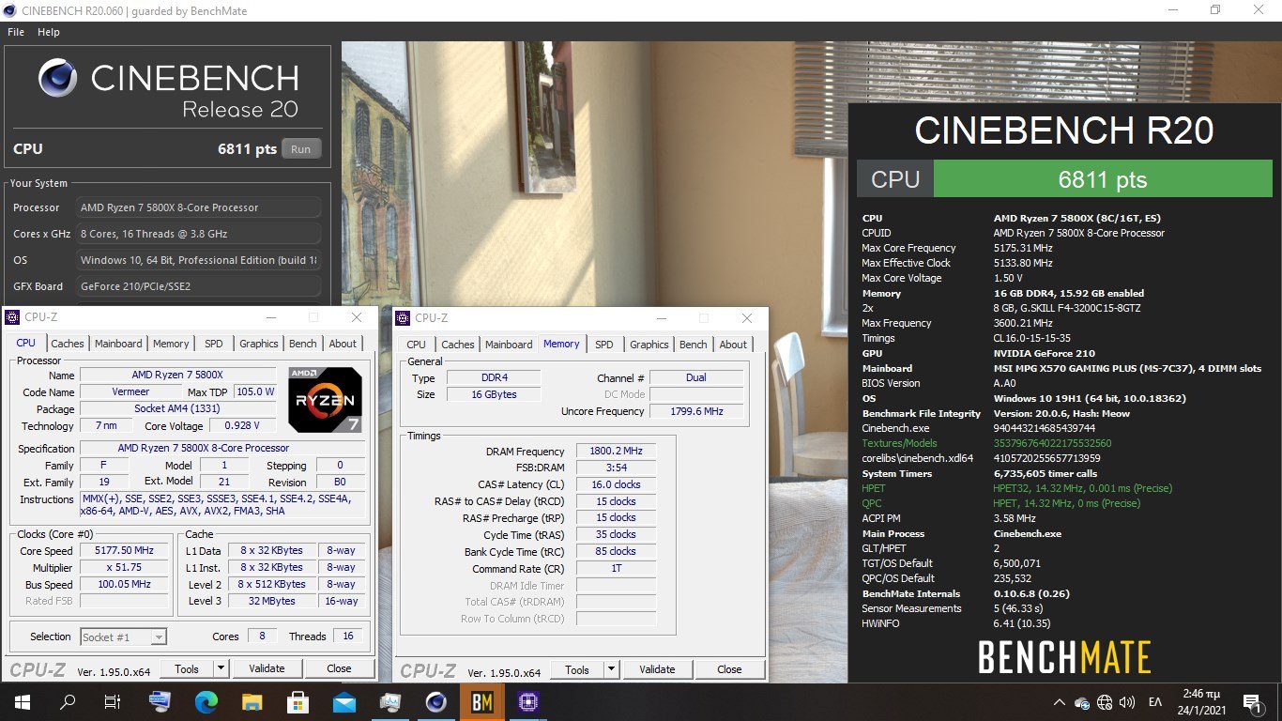This screenshot has height=721, width=1282.
Task: Open SPD tab in left CPU-Z window
Action: 214,344
